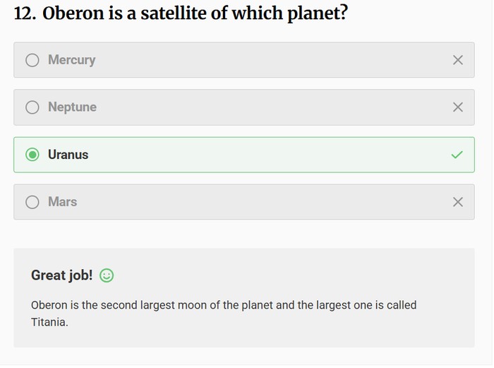The width and height of the screenshot is (494, 368).
Task: Click the Mercury answer label text
Action: pyautogui.click(x=71, y=60)
